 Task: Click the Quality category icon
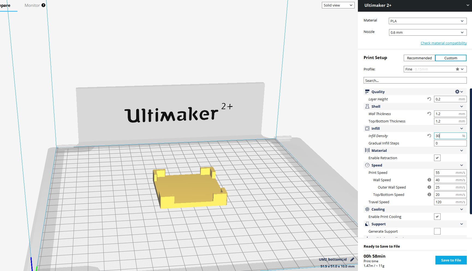coord(367,92)
